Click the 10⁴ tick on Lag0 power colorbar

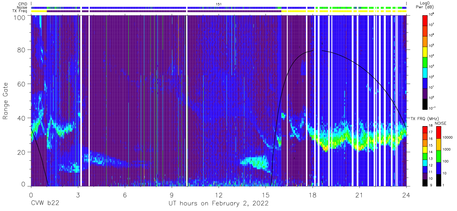click(432, 56)
